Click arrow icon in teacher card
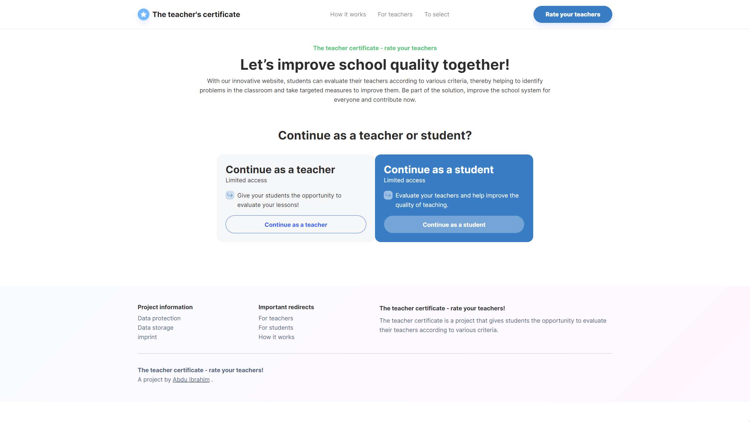The width and height of the screenshot is (750, 422). (230, 195)
